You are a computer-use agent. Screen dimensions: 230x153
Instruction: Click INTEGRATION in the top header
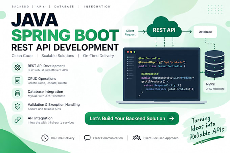pos(97,7)
